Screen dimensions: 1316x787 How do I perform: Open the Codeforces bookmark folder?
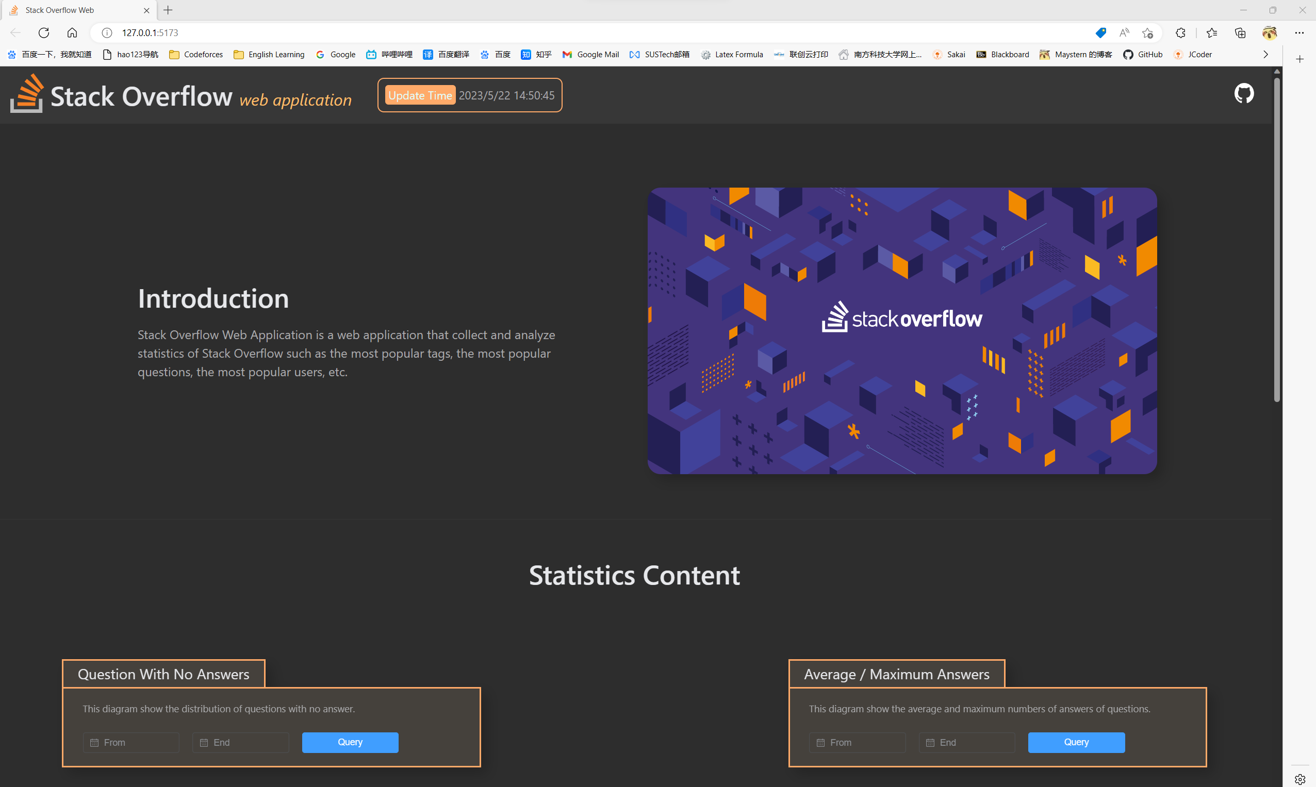(196, 55)
